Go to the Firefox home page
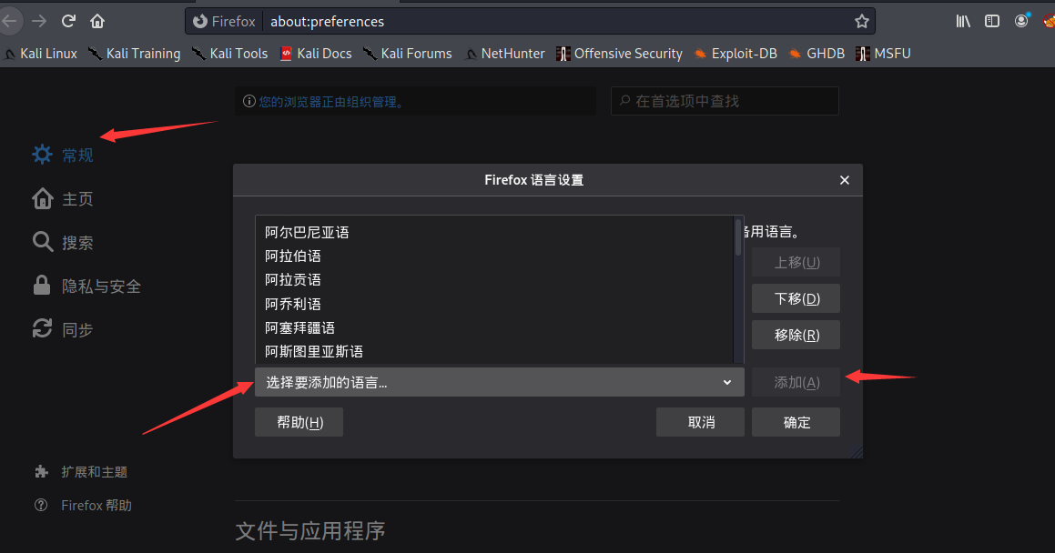Viewport: 1055px width, 553px height. (x=97, y=21)
